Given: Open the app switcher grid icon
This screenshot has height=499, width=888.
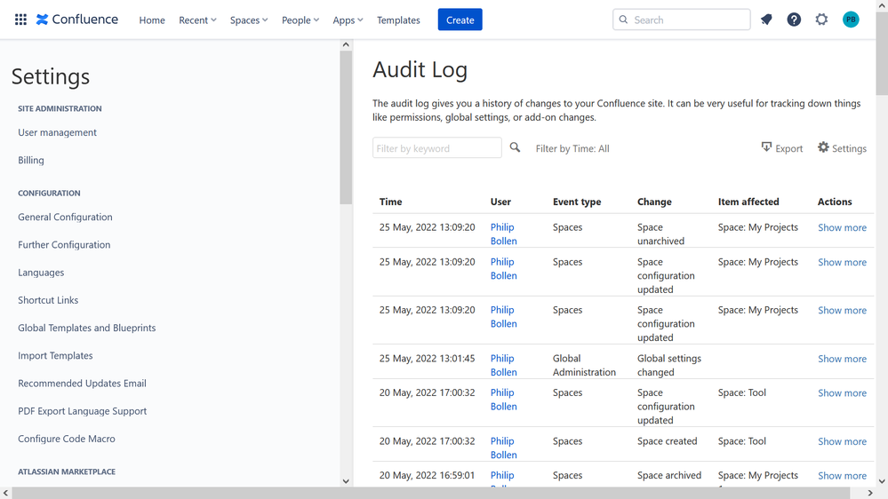Looking at the screenshot, I should [x=20, y=20].
